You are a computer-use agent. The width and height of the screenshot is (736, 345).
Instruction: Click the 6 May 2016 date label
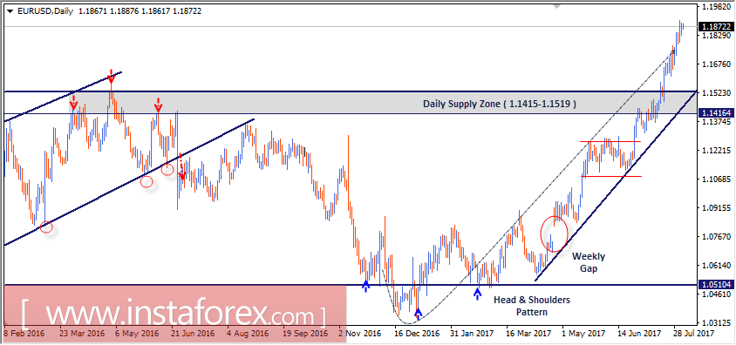(137, 334)
